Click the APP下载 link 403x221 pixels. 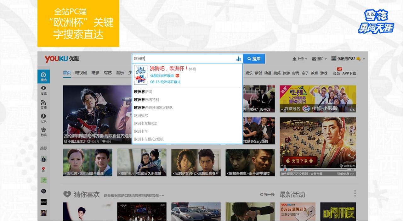(349, 73)
